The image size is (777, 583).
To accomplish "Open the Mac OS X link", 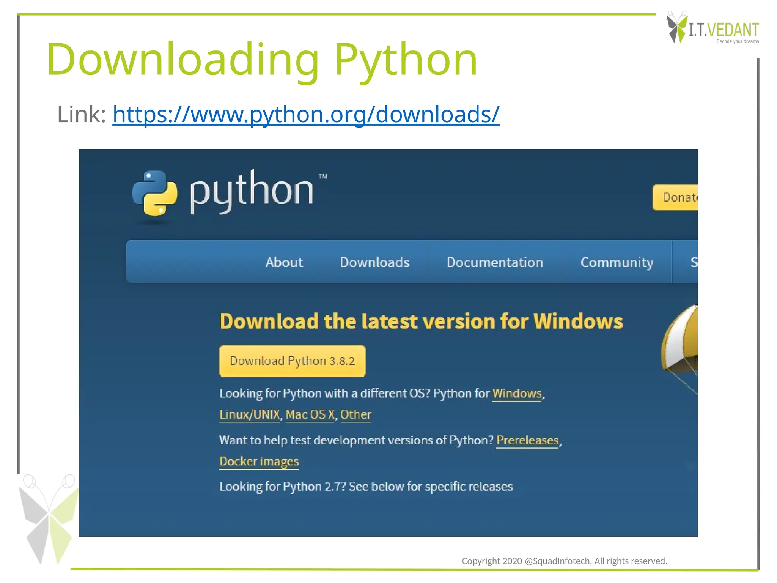I will [x=310, y=414].
